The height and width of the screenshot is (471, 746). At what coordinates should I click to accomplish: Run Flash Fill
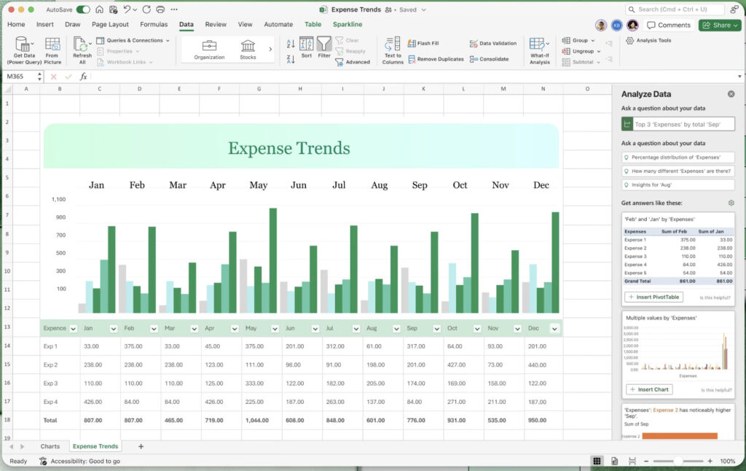pos(425,42)
